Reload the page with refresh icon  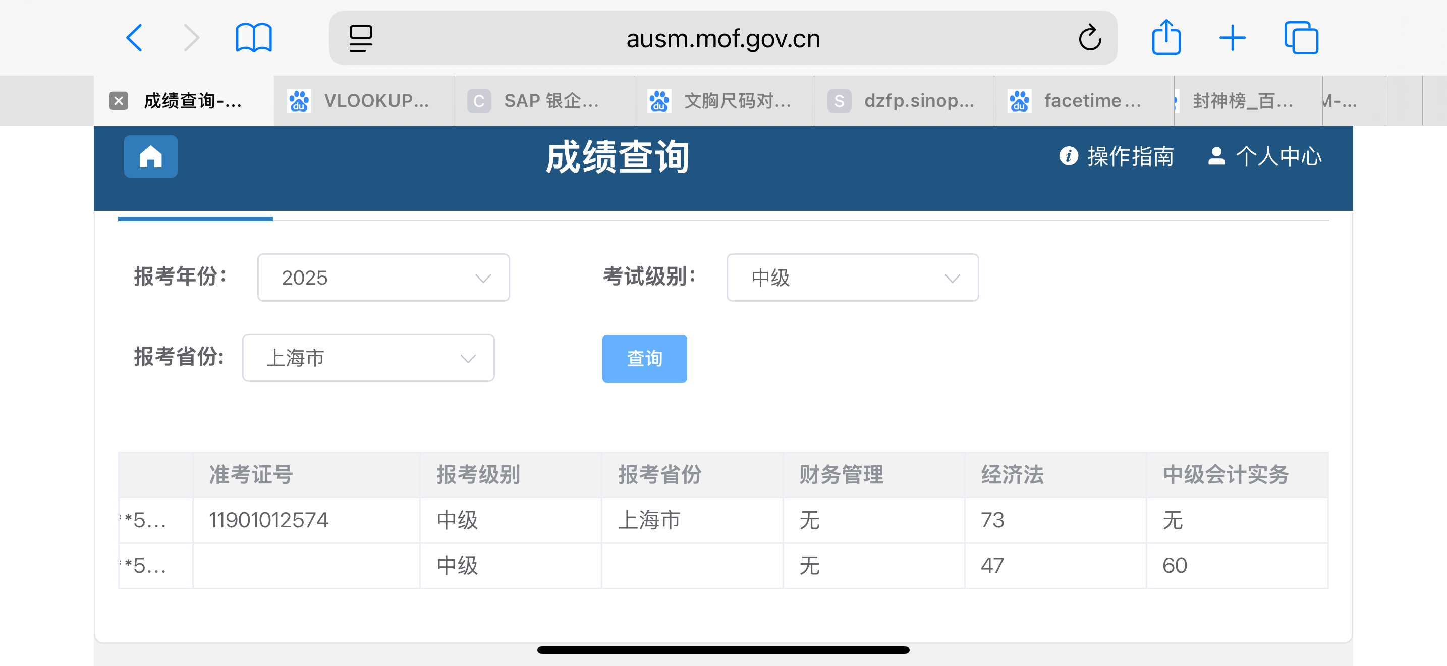[1089, 38]
